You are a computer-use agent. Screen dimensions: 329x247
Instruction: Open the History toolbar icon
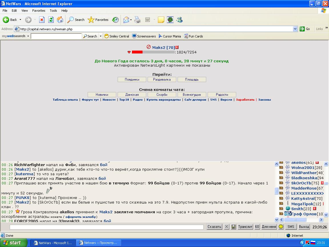[115, 20]
